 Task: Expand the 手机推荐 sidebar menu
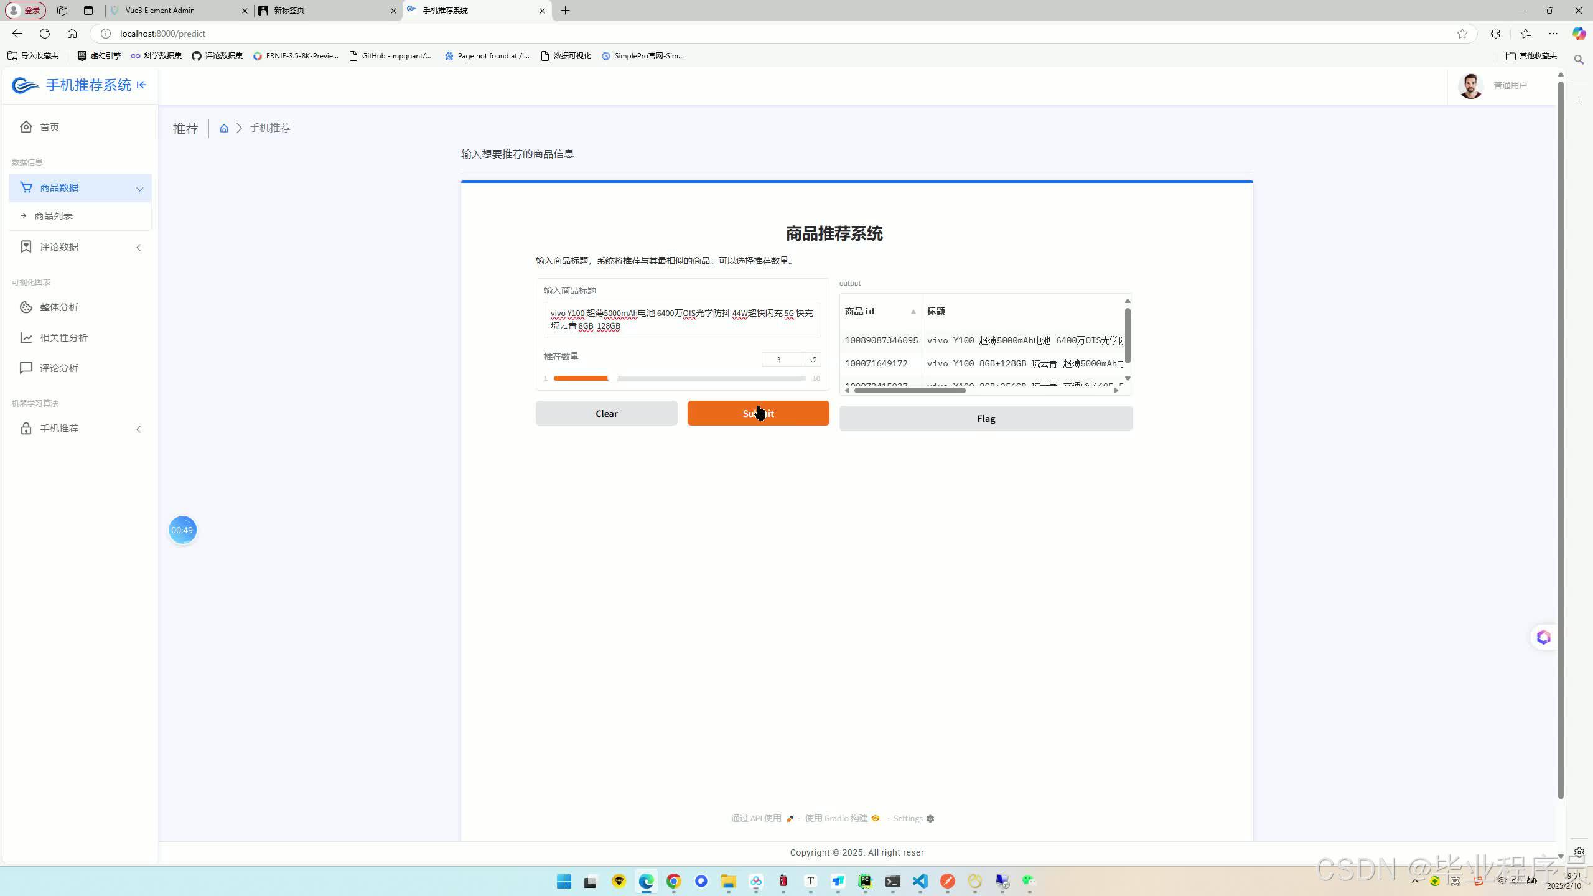tap(80, 429)
